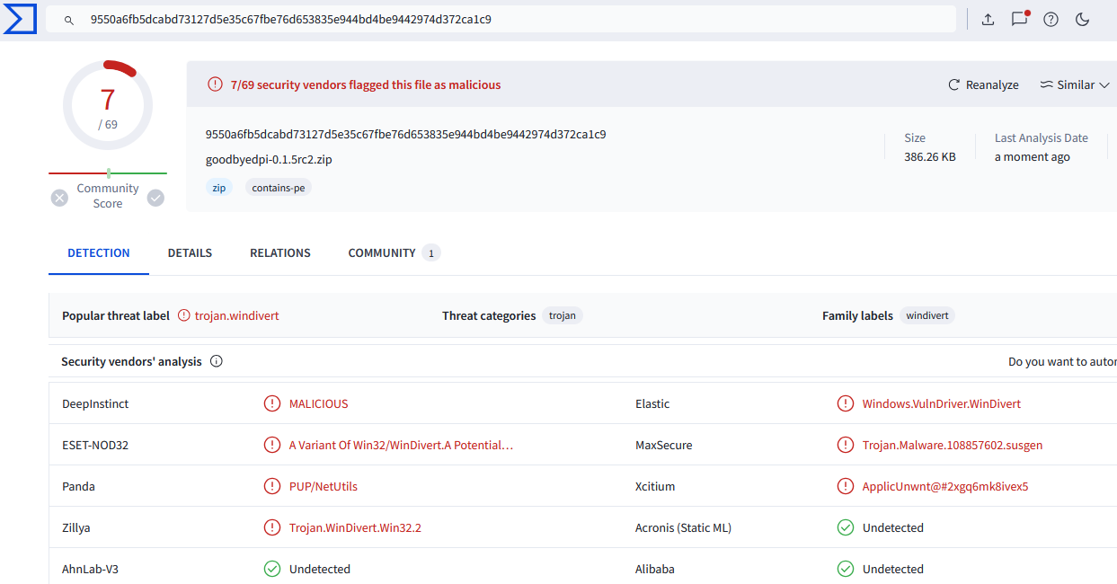Click the contains-pe tag

pos(279,188)
